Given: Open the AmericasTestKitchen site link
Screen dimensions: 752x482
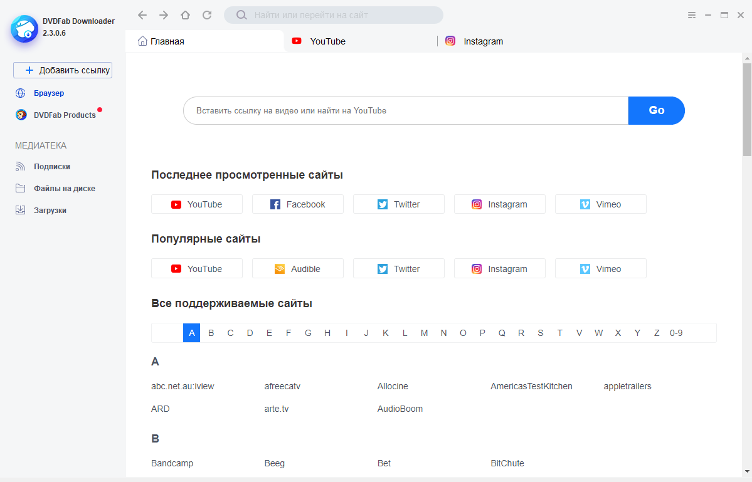Looking at the screenshot, I should 531,386.
